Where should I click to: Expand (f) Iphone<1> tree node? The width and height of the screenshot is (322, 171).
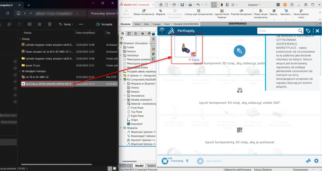(x=120, y=76)
